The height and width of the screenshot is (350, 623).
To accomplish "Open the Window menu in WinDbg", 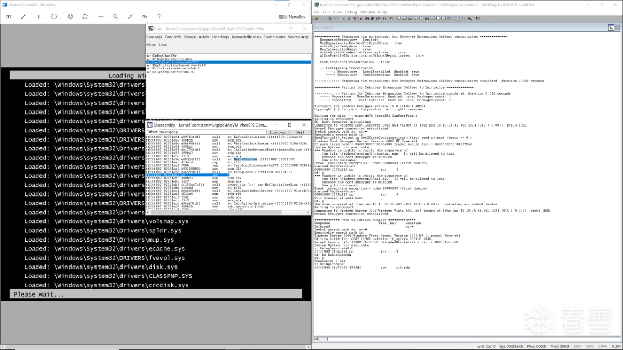I will coord(368,12).
